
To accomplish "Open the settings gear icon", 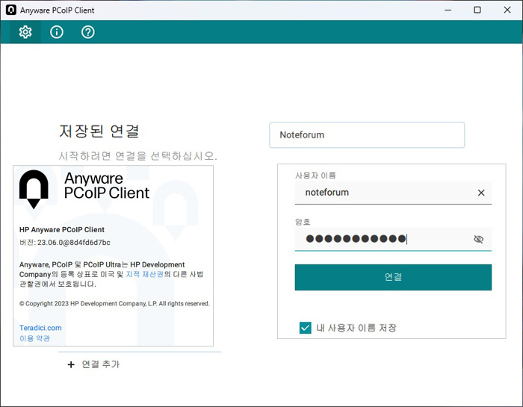I will pyautogui.click(x=25, y=32).
